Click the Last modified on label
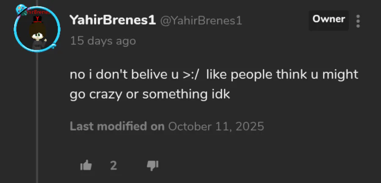 (117, 126)
